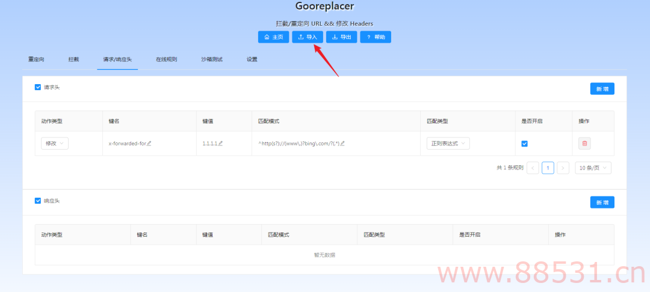
Task: Open the 帮助 help button
Action: (376, 37)
